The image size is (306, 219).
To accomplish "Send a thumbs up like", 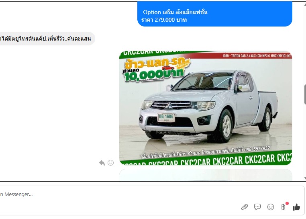I will pos(296,207).
